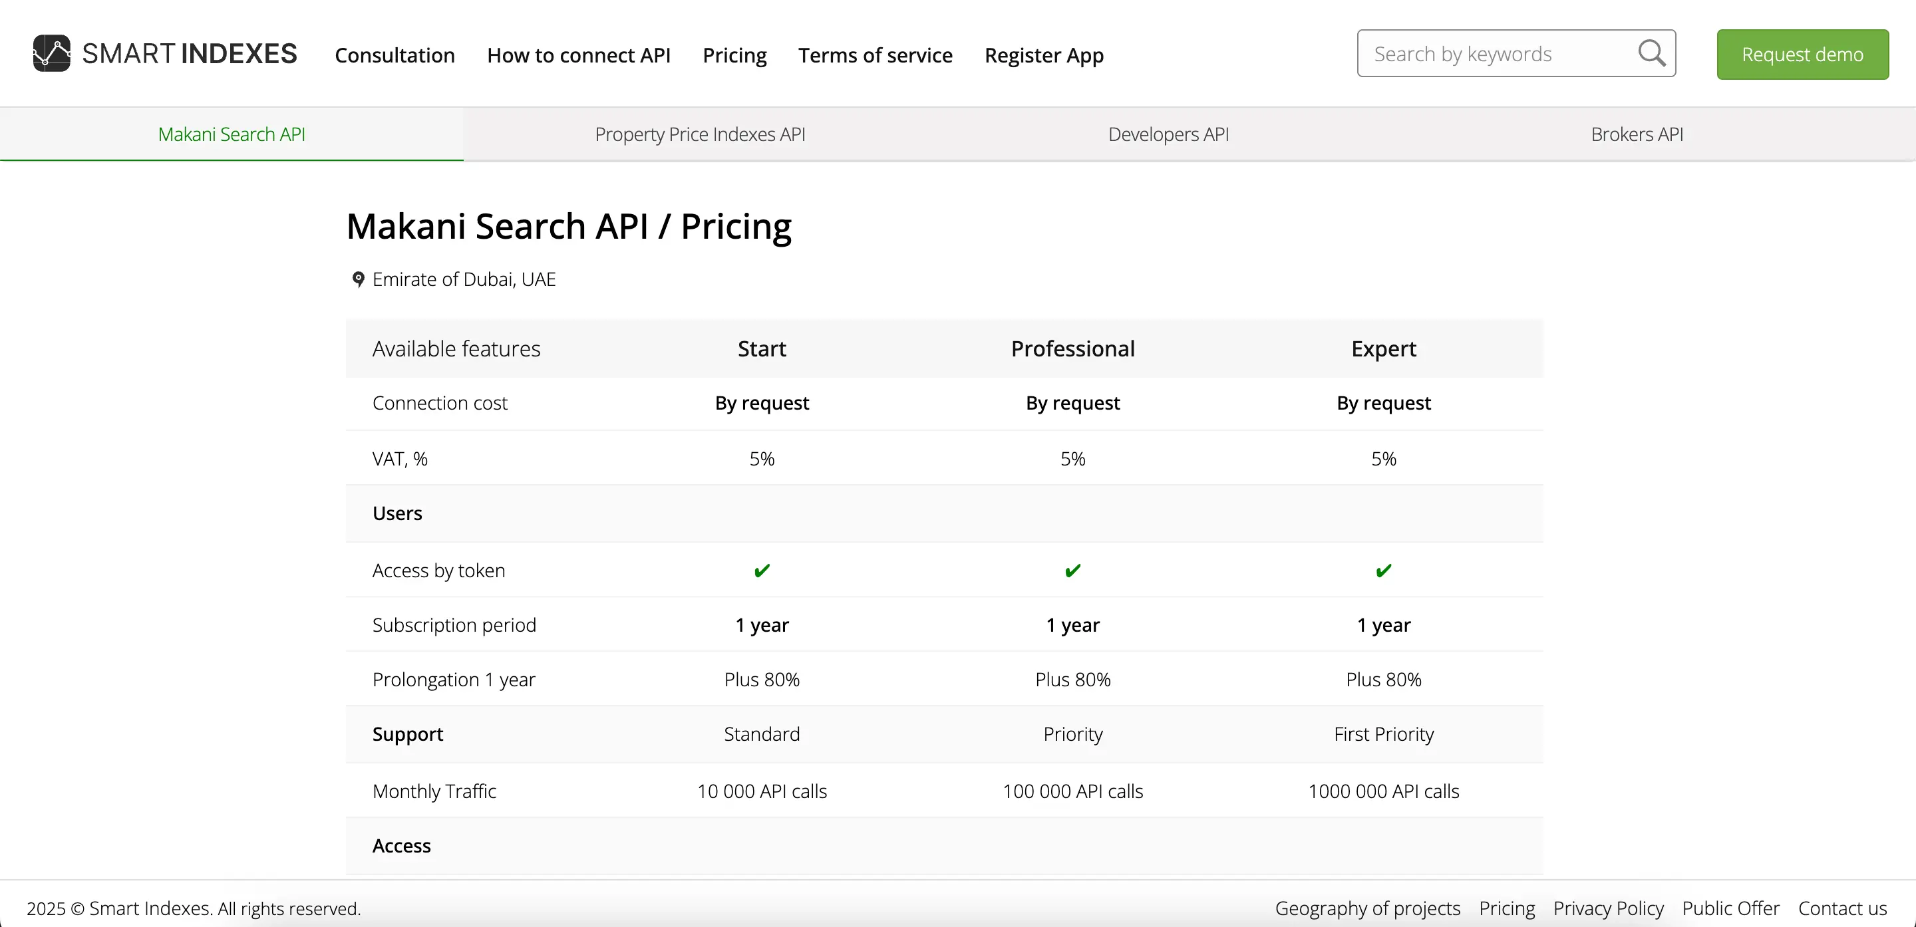1916x927 pixels.
Task: Open How to connect API page
Action: point(579,55)
